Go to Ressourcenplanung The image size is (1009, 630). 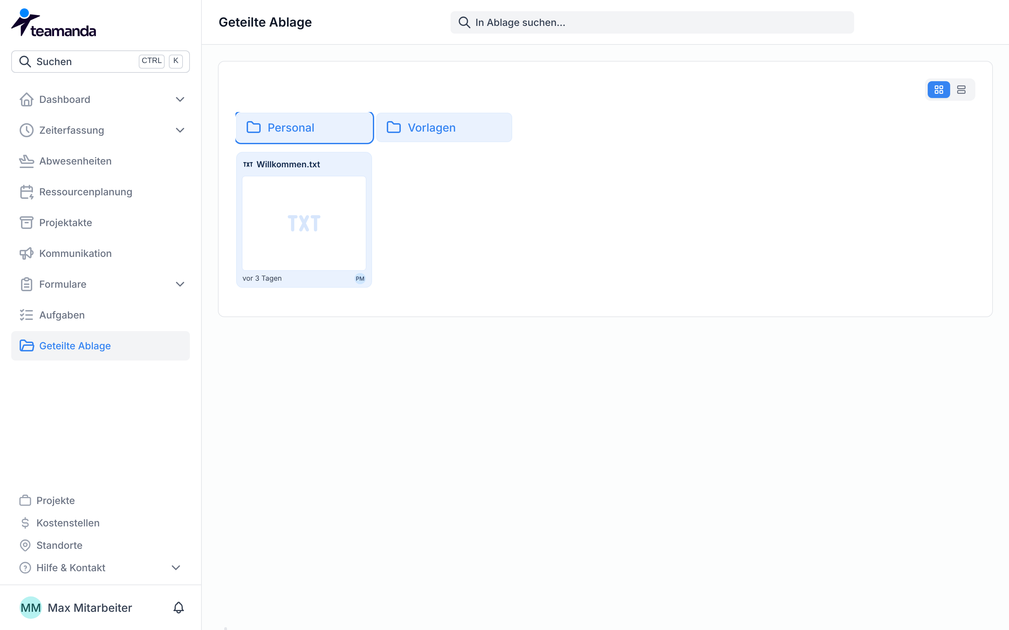[x=101, y=192]
